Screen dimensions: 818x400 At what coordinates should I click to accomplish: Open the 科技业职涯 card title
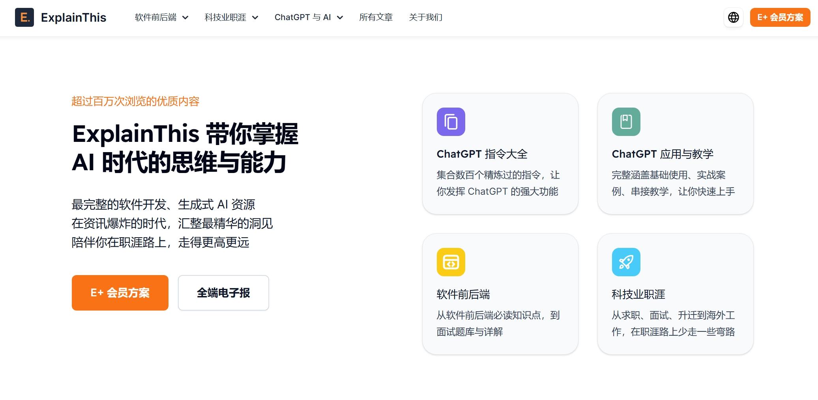pyautogui.click(x=638, y=294)
